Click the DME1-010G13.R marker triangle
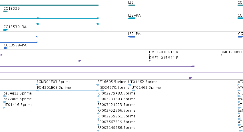 (x=150, y=55)
